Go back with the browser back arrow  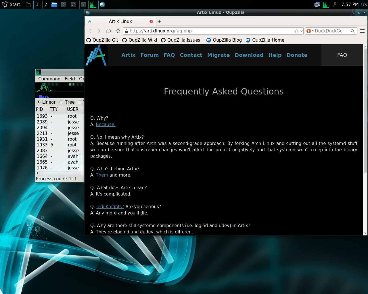(x=90, y=31)
